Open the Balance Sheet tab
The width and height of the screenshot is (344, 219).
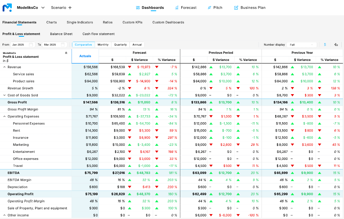click(x=61, y=34)
